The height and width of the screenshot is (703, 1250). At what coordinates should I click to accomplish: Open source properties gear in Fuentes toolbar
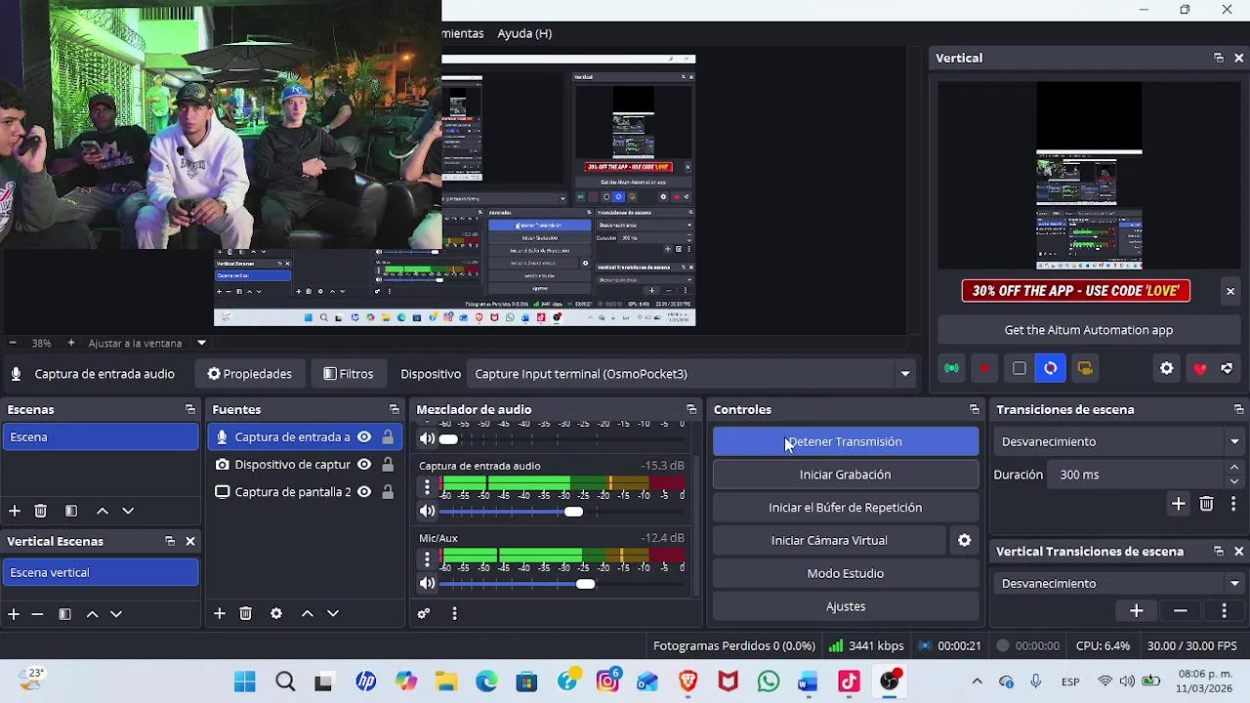[x=276, y=613]
